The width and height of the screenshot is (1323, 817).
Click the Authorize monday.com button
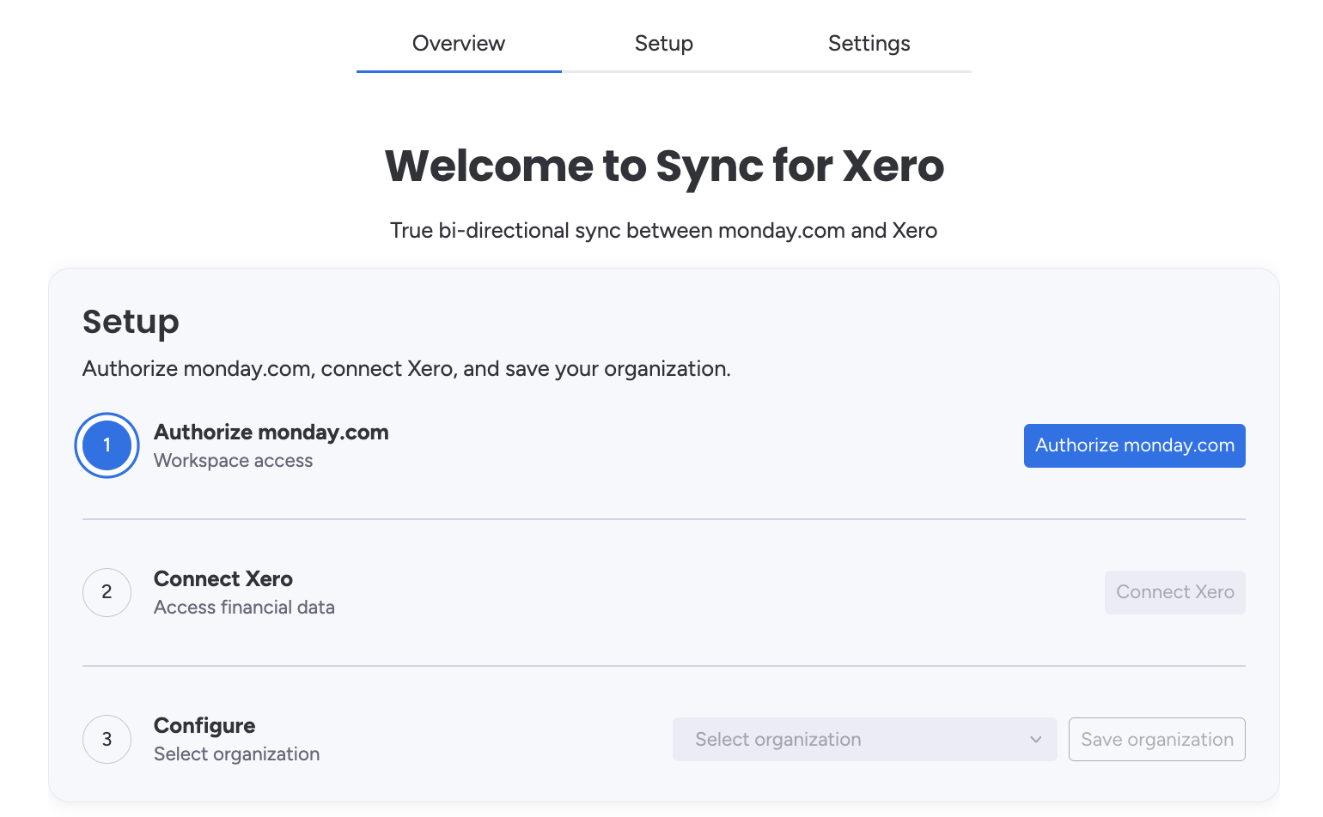coord(1134,445)
